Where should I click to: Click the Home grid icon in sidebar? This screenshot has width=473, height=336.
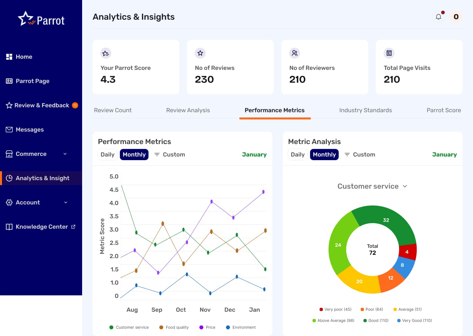point(9,57)
